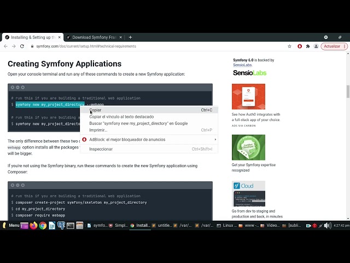Click the SensioLabs logo
The image size is (350, 263).
(x=249, y=73)
